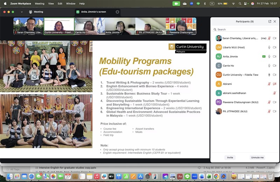The image size is (280, 182).
Task: Click the participants Search field
Action: pos(245,29)
